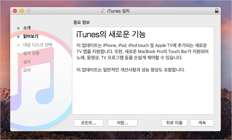Select the 읽어보기 step in the sidebar
Viewport: 232px width, 140px height.
point(31,36)
